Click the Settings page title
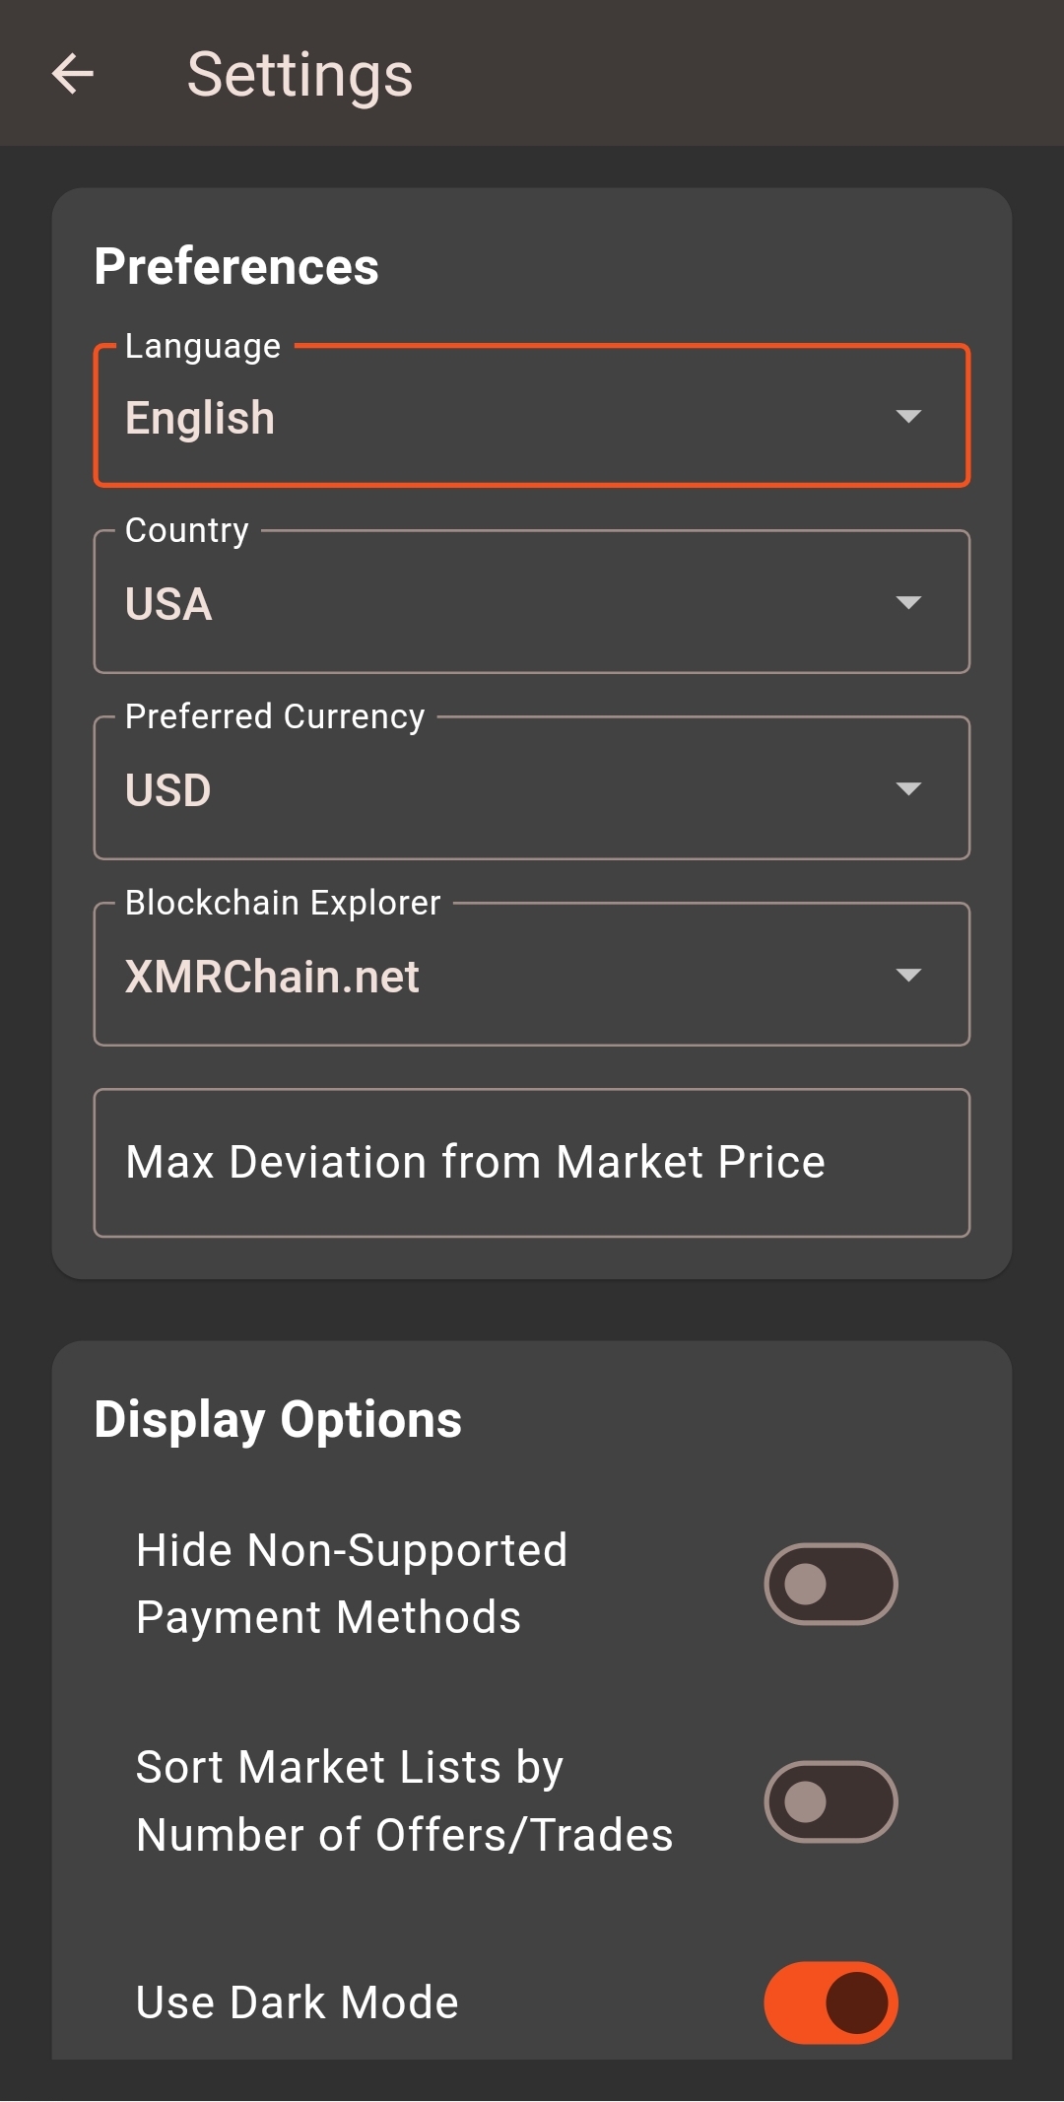 click(x=299, y=75)
